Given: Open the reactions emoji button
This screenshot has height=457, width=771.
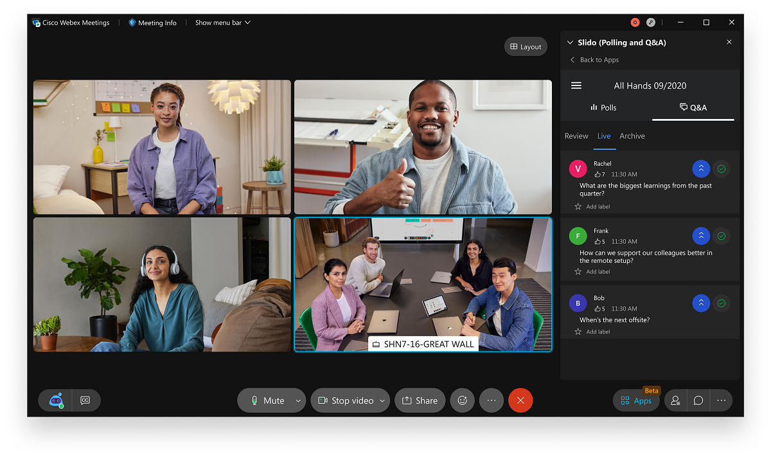Looking at the screenshot, I should point(462,400).
